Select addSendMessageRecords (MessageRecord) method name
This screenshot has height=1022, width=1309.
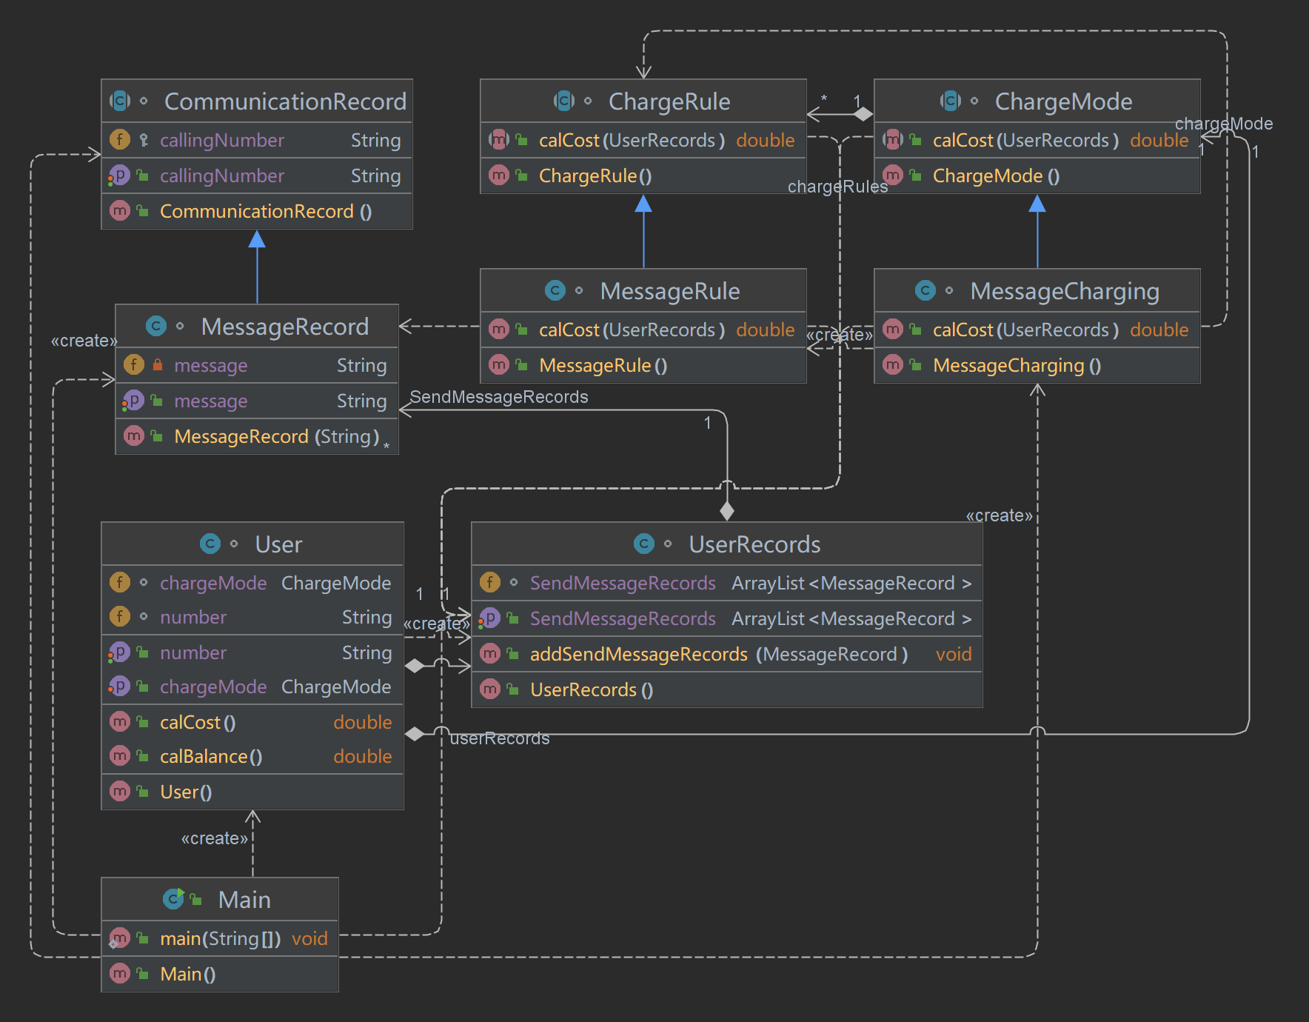click(719, 654)
